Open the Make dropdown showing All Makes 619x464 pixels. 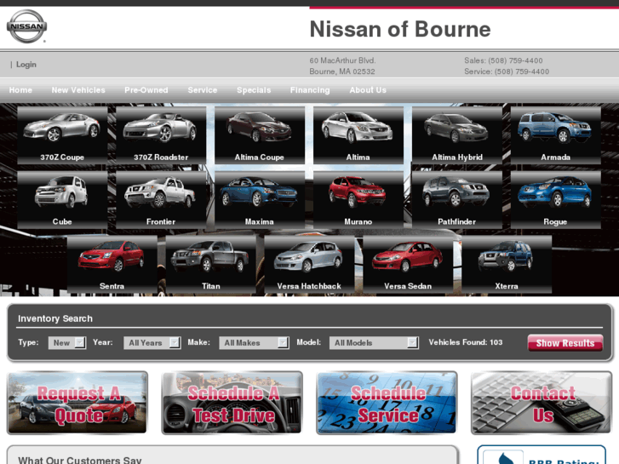point(255,342)
